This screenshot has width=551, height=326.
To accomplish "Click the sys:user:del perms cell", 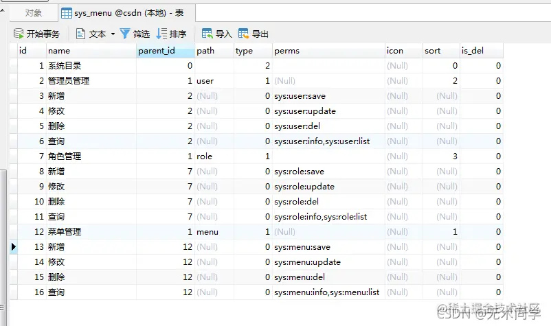I will pos(329,126).
